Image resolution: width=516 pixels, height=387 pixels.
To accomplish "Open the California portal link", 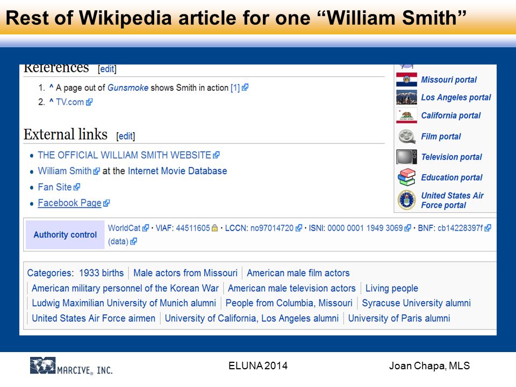I will [451, 116].
